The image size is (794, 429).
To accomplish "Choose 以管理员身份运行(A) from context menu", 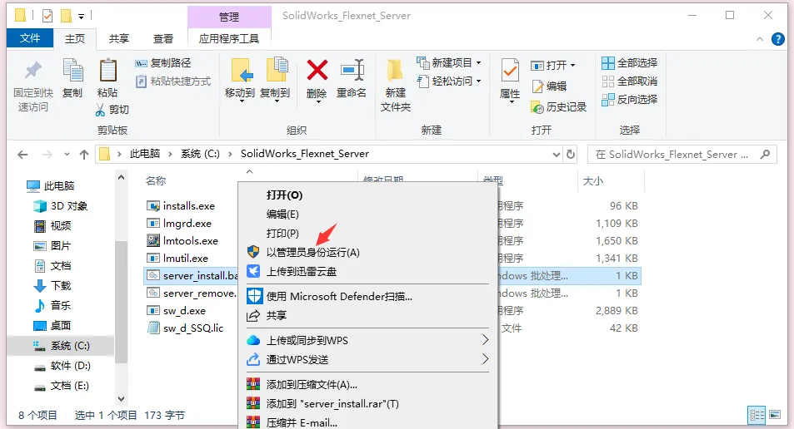I will pyautogui.click(x=367, y=252).
